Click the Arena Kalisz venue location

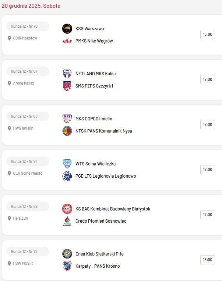click(23, 83)
